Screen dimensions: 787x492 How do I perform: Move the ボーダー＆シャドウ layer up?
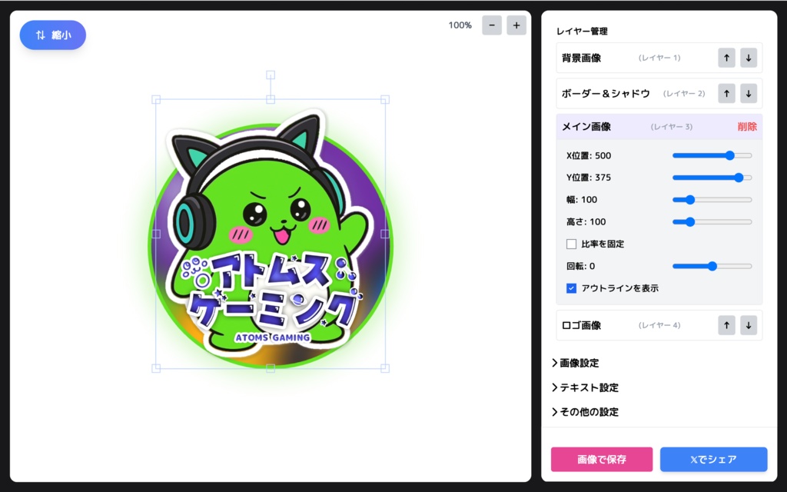tap(726, 93)
